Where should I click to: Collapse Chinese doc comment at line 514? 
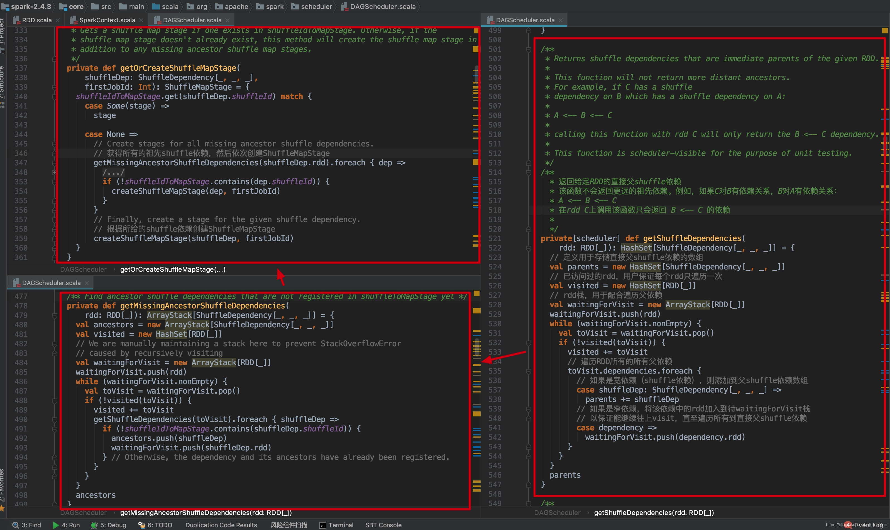529,173
